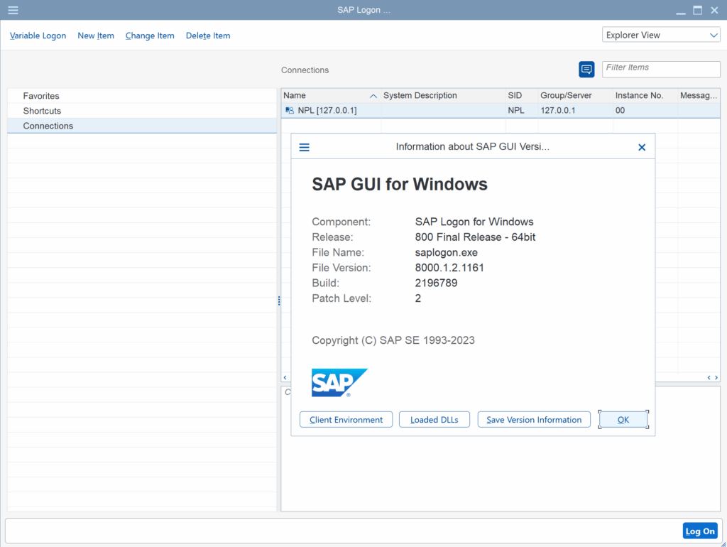Click the System Description column header
The image size is (727, 547).
pos(443,96)
